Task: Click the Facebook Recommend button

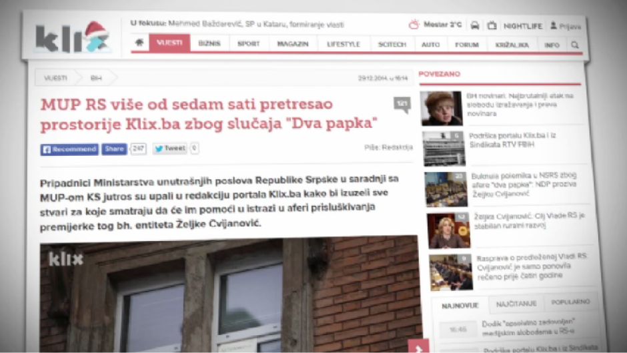Action: [x=69, y=149]
